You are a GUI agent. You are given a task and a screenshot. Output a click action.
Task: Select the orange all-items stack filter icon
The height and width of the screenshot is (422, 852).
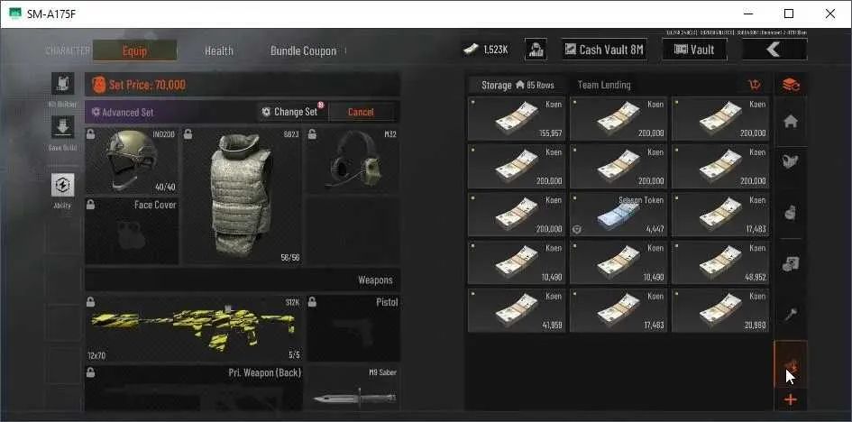click(791, 85)
